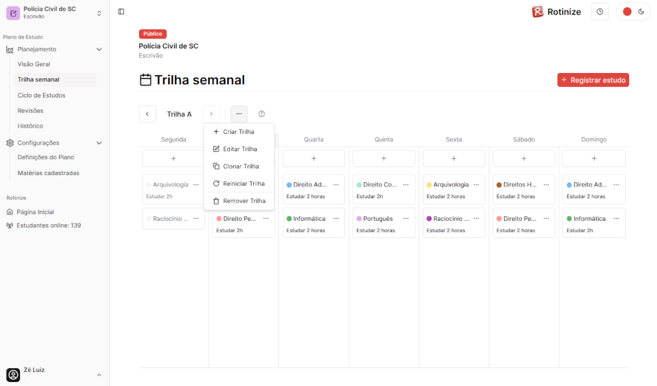Click the Quarta column header
This screenshot has height=386, width=657.
coord(314,139)
